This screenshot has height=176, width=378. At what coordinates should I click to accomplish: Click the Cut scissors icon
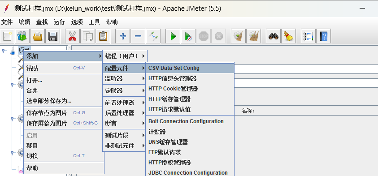pos(72,36)
